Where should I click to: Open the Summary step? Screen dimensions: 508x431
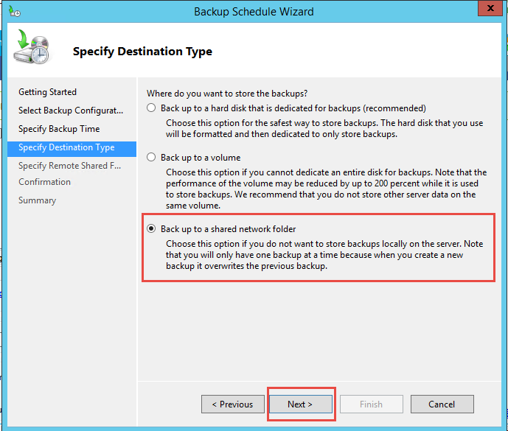pyautogui.click(x=38, y=200)
